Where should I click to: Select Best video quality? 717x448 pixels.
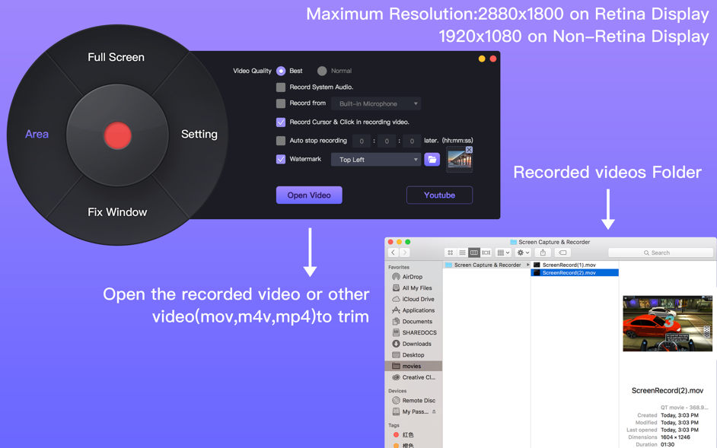281,71
